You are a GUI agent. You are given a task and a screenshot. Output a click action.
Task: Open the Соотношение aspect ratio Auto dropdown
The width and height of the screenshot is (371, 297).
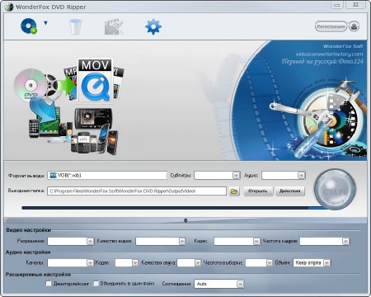[219, 284]
